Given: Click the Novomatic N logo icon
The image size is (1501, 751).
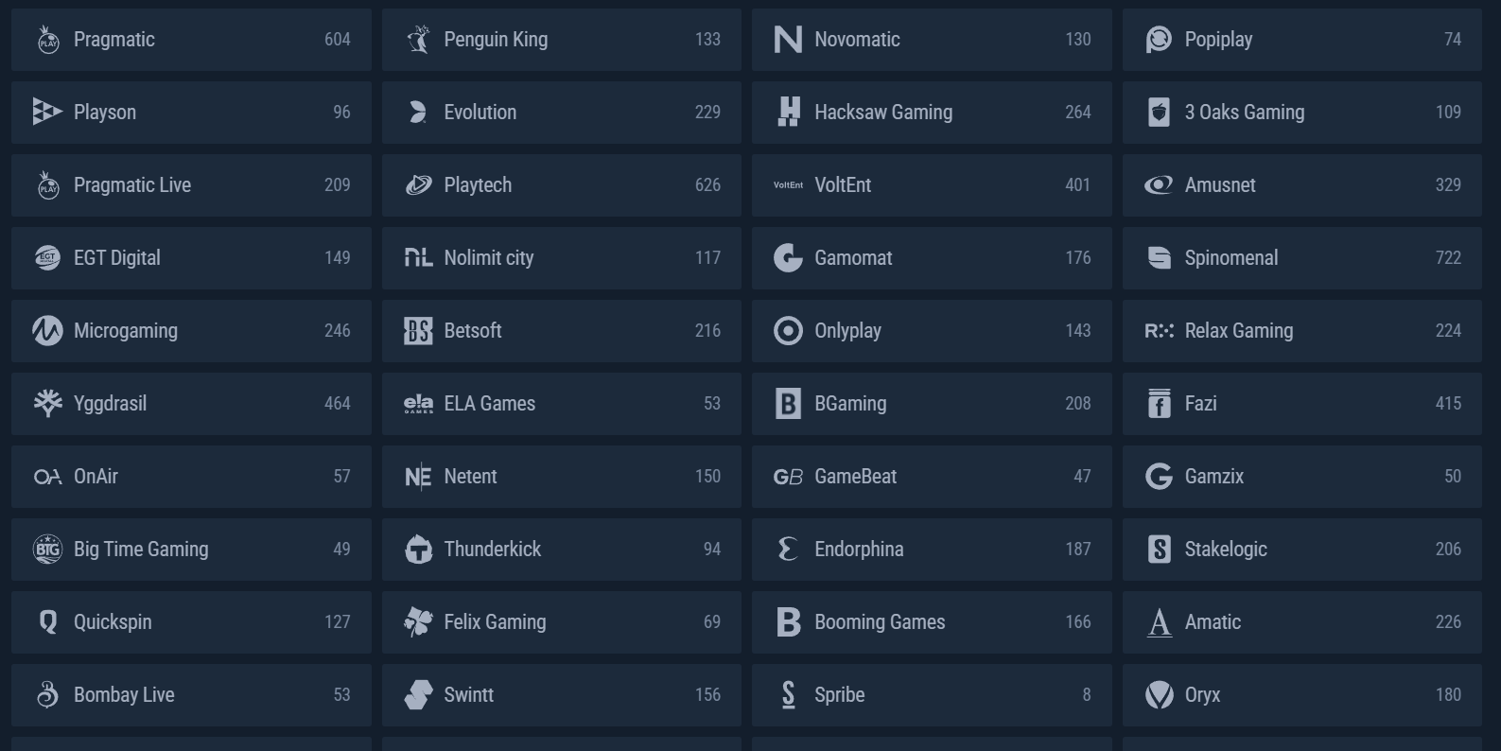Looking at the screenshot, I should 788,40.
